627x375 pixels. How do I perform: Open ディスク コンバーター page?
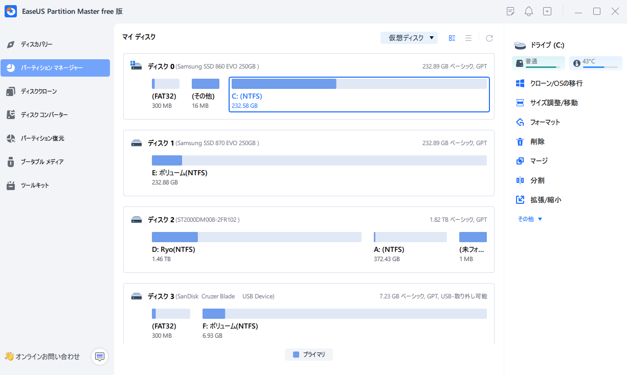tap(44, 115)
